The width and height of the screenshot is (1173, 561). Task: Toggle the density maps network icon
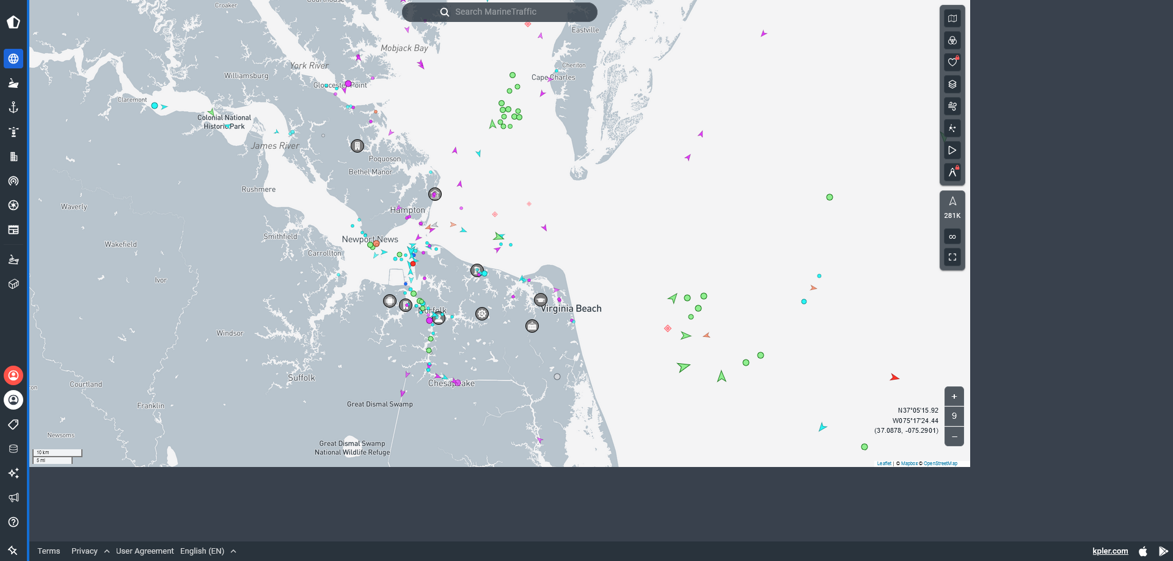pyautogui.click(x=952, y=128)
